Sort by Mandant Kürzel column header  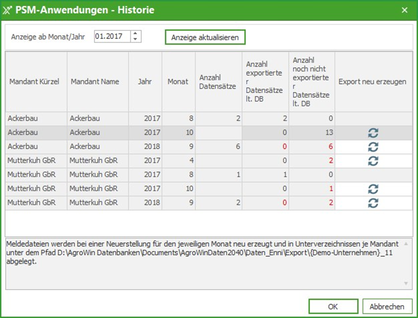pos(34,82)
